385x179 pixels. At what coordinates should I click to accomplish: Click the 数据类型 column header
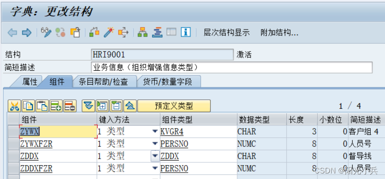click(262, 119)
